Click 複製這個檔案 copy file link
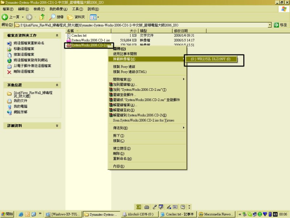The image size is (290, 218). (24, 54)
